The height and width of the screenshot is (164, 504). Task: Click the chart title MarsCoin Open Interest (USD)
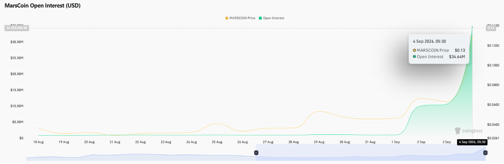[42, 6]
